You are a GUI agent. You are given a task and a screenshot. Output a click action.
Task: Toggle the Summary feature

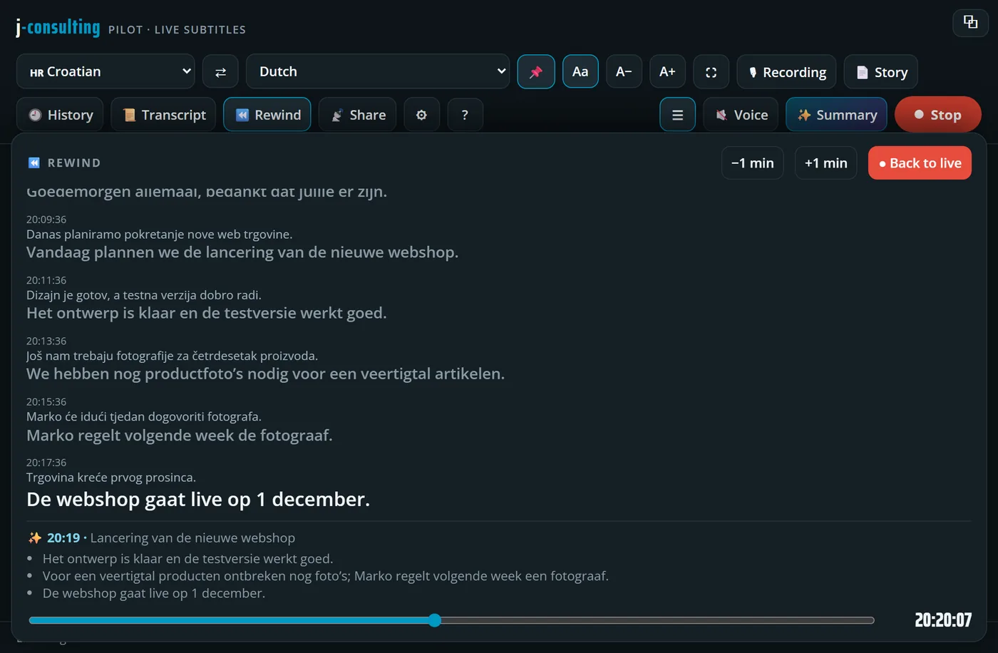(x=836, y=115)
